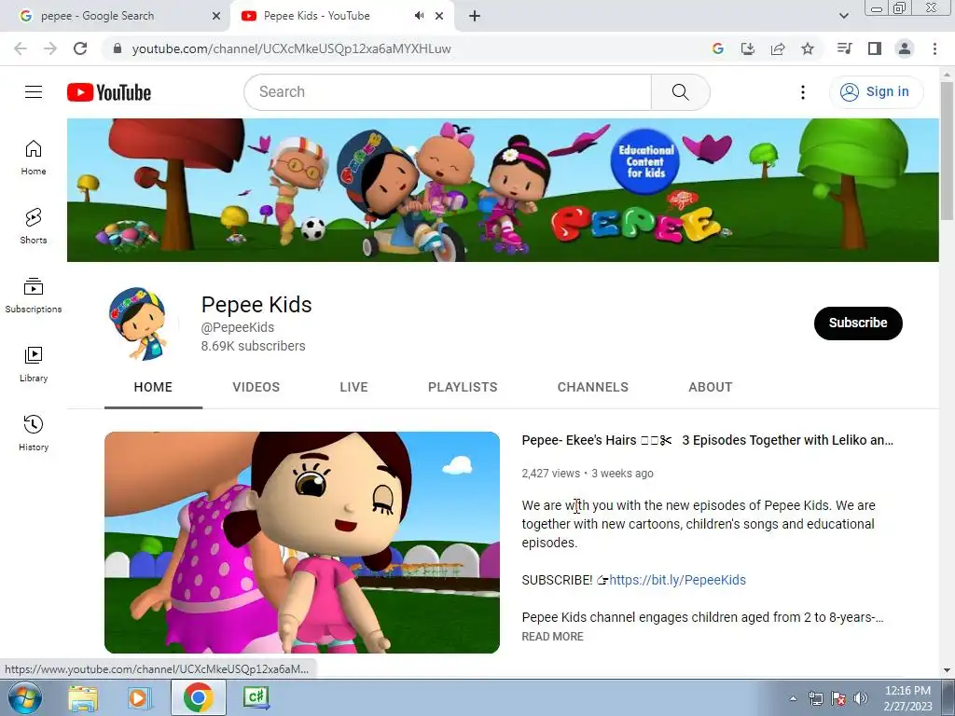The width and height of the screenshot is (955, 716).
Task: Click the @PepeeKids handle text
Action: 238,327
